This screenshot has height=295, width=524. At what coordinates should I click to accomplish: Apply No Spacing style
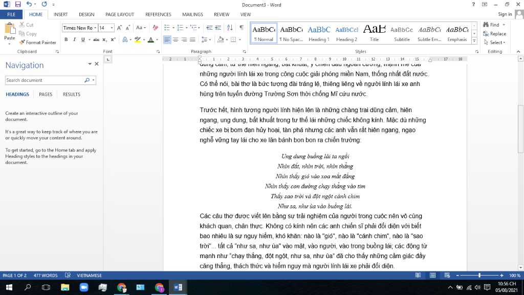click(291, 33)
